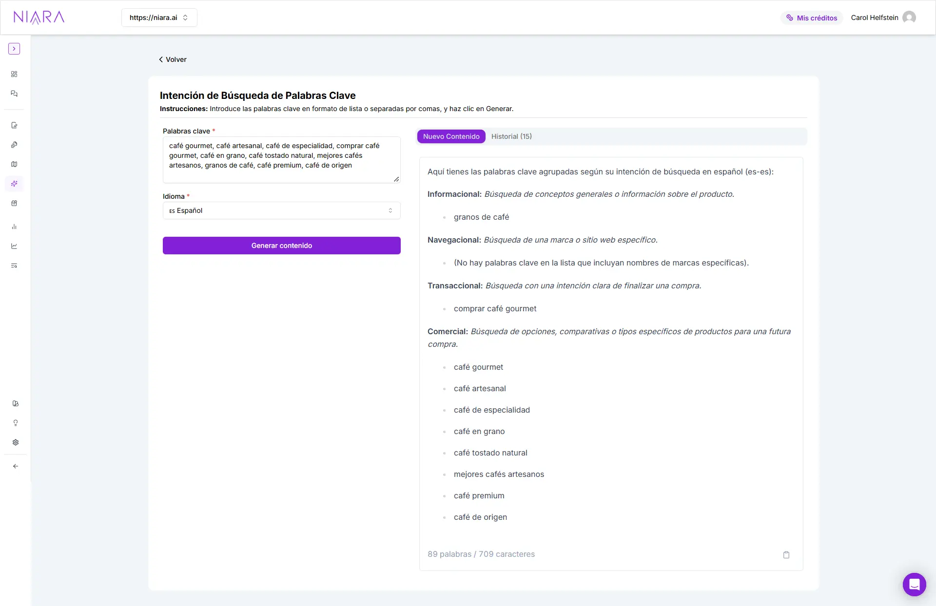Click the 'mejores cafés artesanos' list item
The height and width of the screenshot is (606, 936).
(x=499, y=474)
